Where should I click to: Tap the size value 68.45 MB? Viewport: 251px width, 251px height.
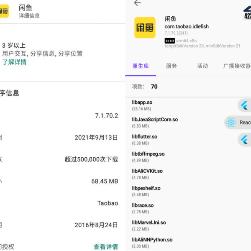click(x=105, y=181)
